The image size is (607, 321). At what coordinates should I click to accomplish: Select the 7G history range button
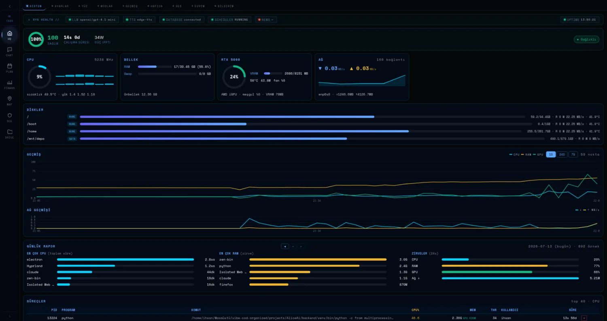[x=573, y=154]
